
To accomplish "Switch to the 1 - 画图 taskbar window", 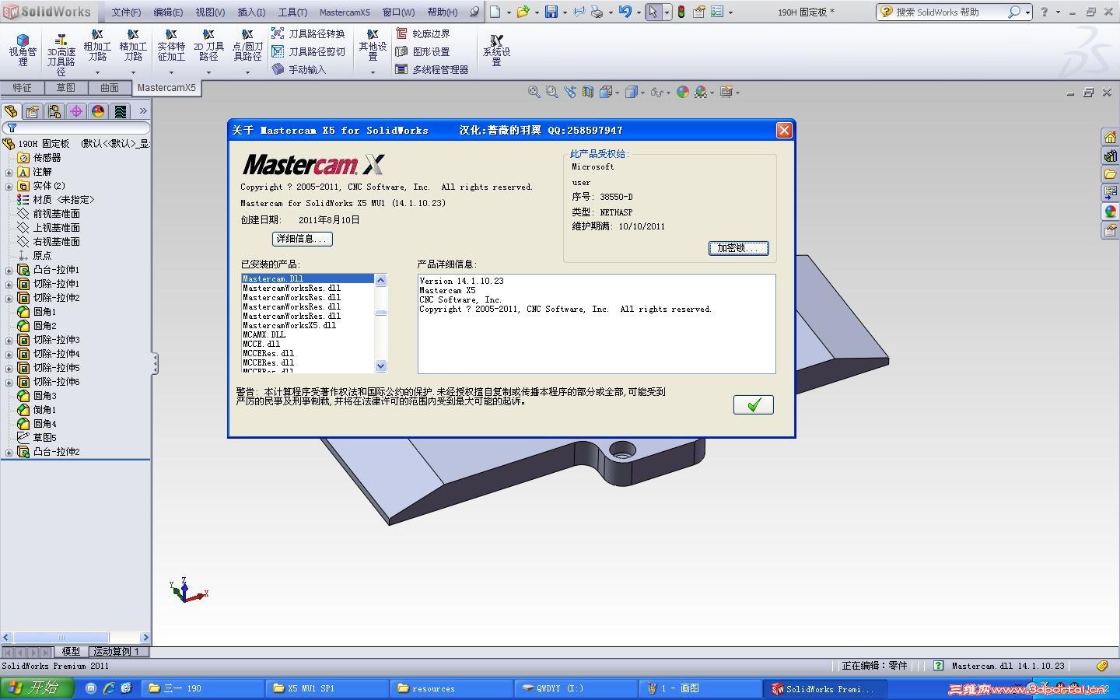I will click(x=700, y=688).
